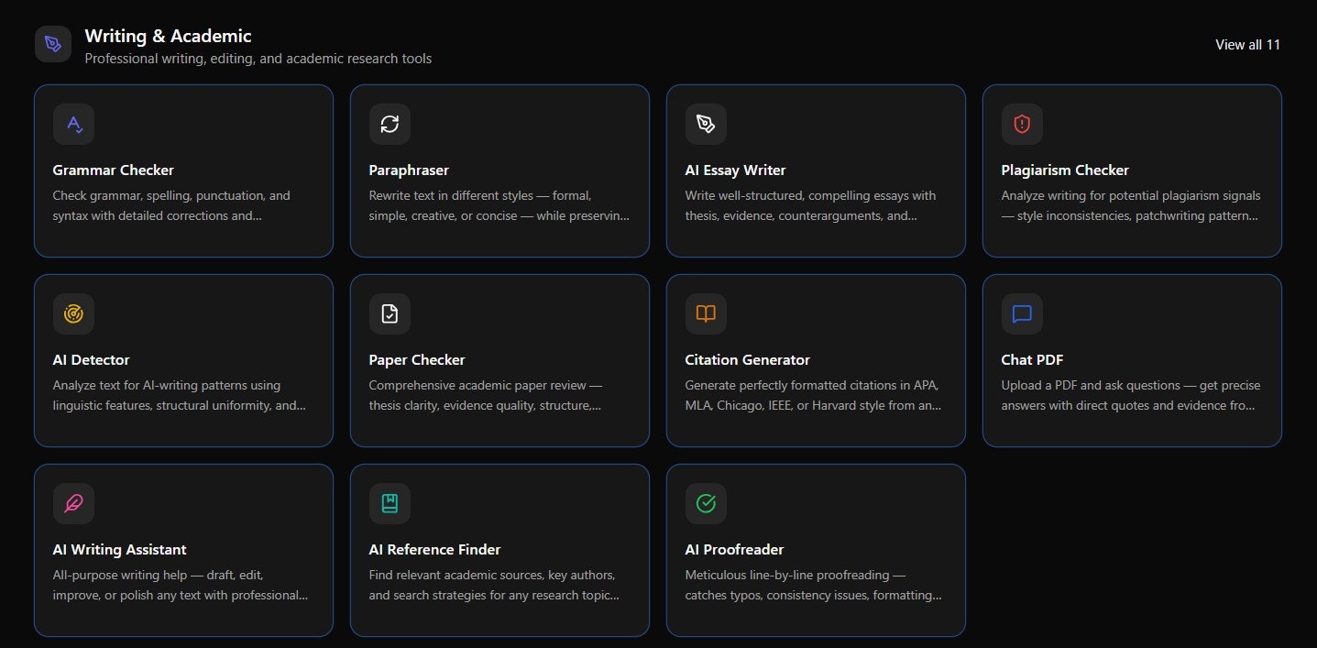Screen dimensions: 1317x648
Task: Click the Citation Generator open-book icon
Action: click(x=706, y=313)
